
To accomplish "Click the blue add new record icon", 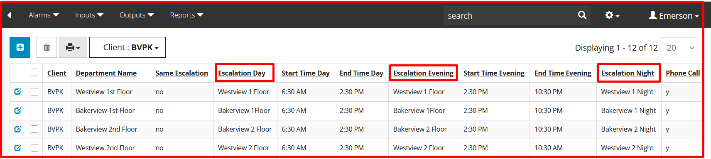I will pyautogui.click(x=20, y=47).
